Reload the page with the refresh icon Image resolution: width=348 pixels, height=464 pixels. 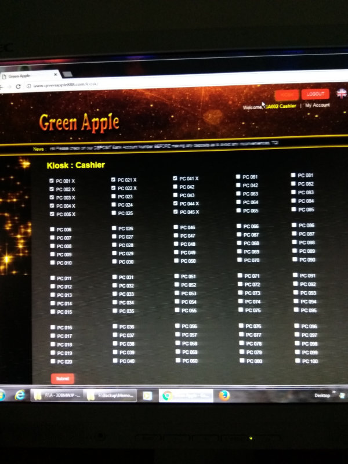coord(18,86)
